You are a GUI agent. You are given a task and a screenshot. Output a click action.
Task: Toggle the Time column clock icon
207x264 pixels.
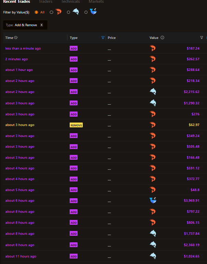coord(16,38)
